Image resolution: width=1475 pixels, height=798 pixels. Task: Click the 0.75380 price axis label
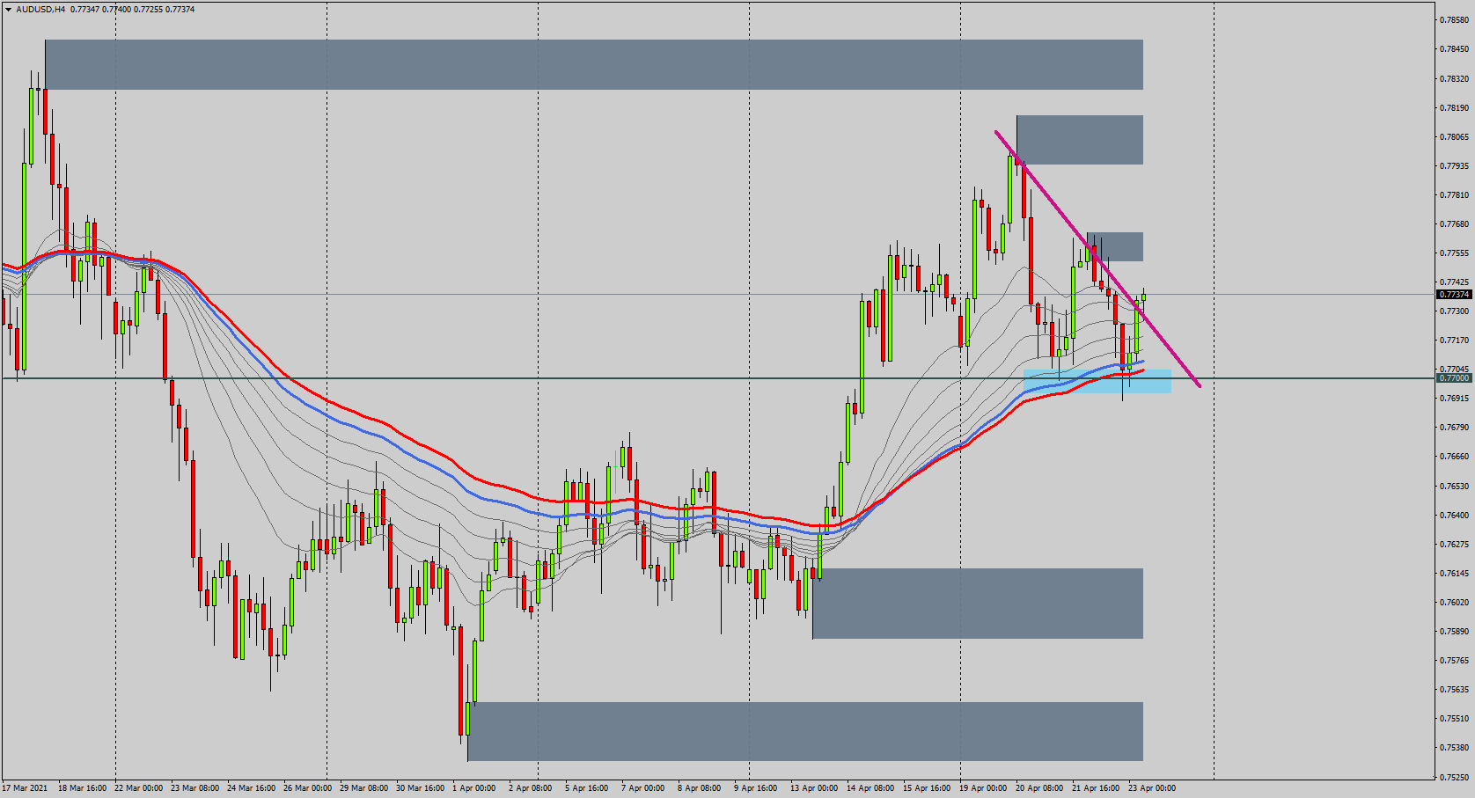1454,748
